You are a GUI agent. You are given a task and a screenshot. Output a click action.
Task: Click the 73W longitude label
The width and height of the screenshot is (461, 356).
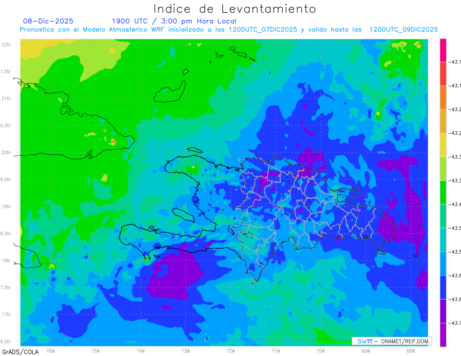click(x=186, y=351)
